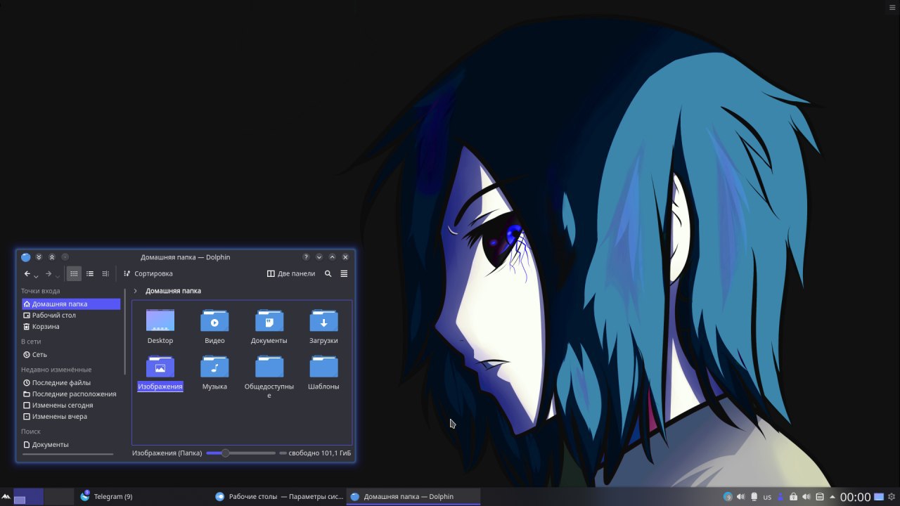This screenshot has width=900, height=506.
Task: Open Корзина trash in places panel
Action: click(71, 327)
